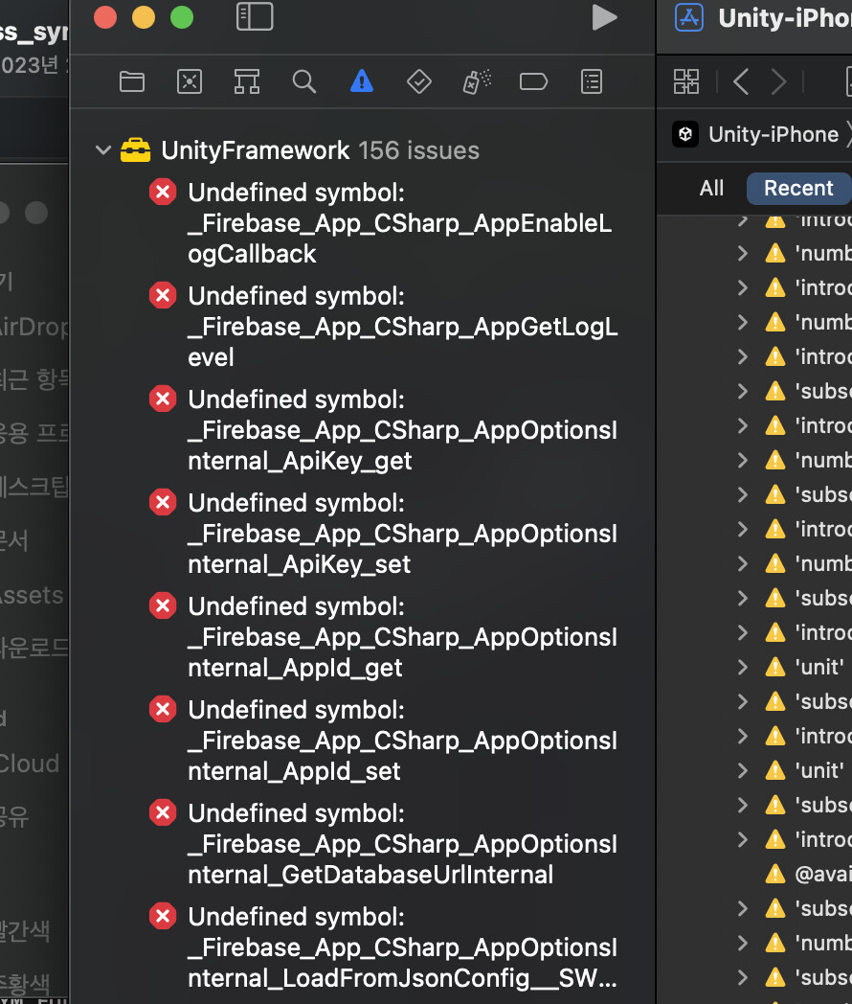Image resolution: width=852 pixels, height=1004 pixels.
Task: Toggle the navigator sidebar panel
Action: tap(255, 16)
